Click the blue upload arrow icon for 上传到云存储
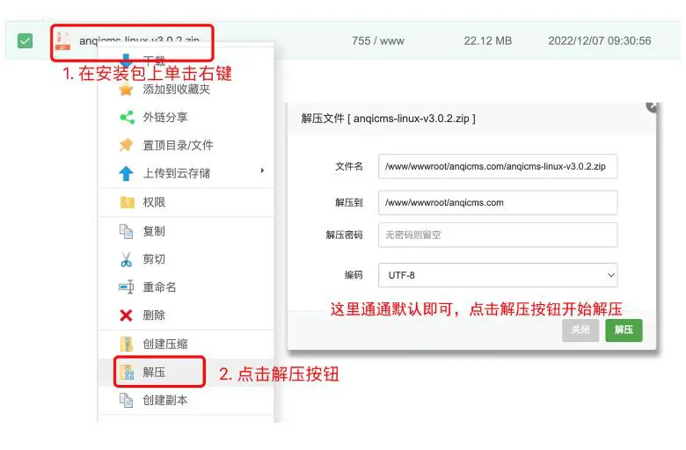 pos(126,173)
